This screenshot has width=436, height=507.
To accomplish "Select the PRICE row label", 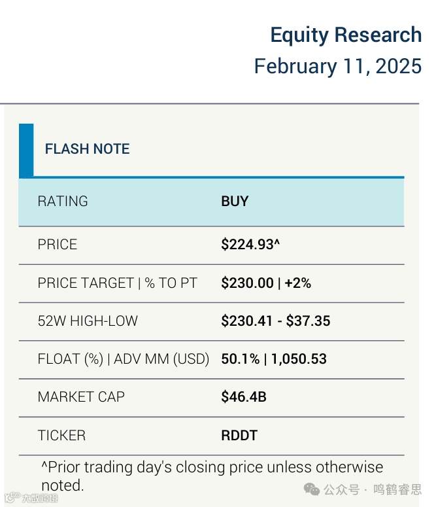I will (x=58, y=245).
